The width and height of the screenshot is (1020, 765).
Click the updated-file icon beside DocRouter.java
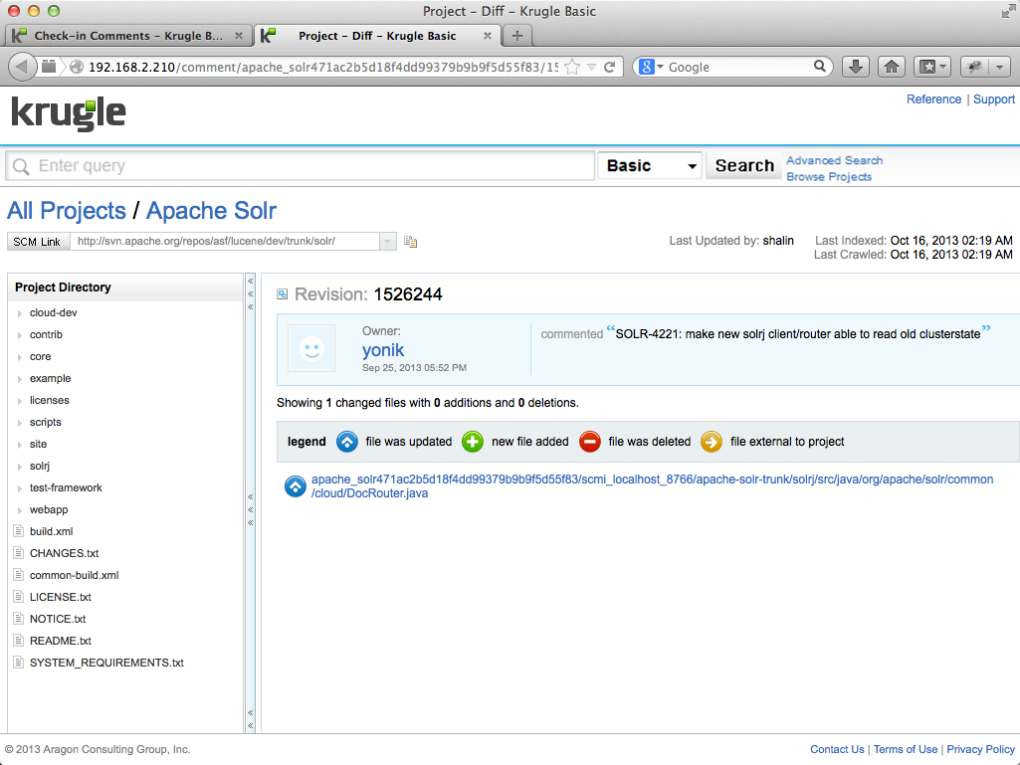click(296, 485)
